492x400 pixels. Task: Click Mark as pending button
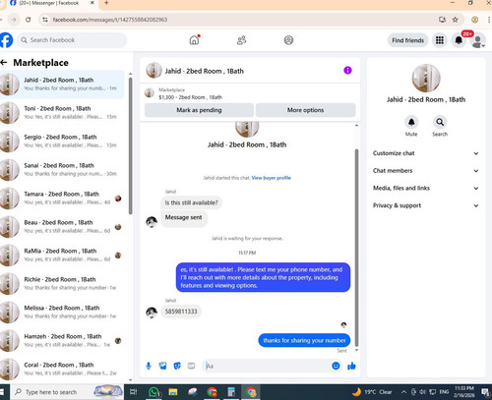pyautogui.click(x=199, y=110)
